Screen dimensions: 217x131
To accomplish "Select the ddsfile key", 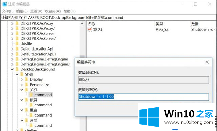I will [26, 44].
